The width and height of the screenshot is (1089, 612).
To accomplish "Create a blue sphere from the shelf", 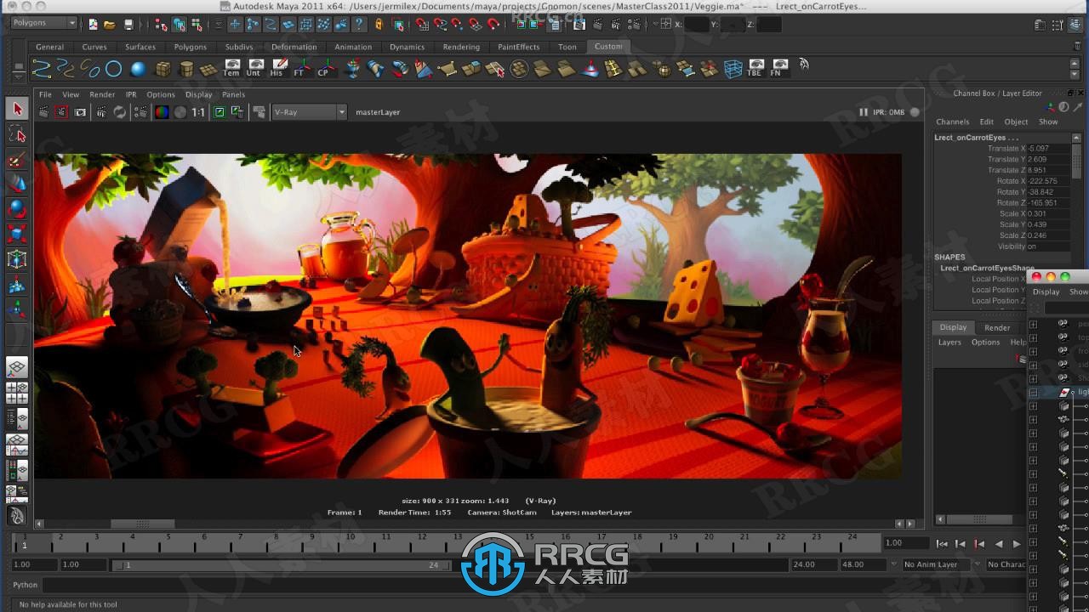I will [138, 69].
